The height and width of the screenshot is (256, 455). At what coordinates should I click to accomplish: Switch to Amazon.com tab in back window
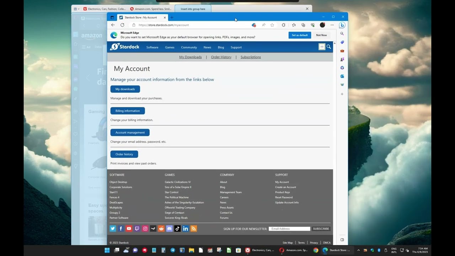(151, 9)
